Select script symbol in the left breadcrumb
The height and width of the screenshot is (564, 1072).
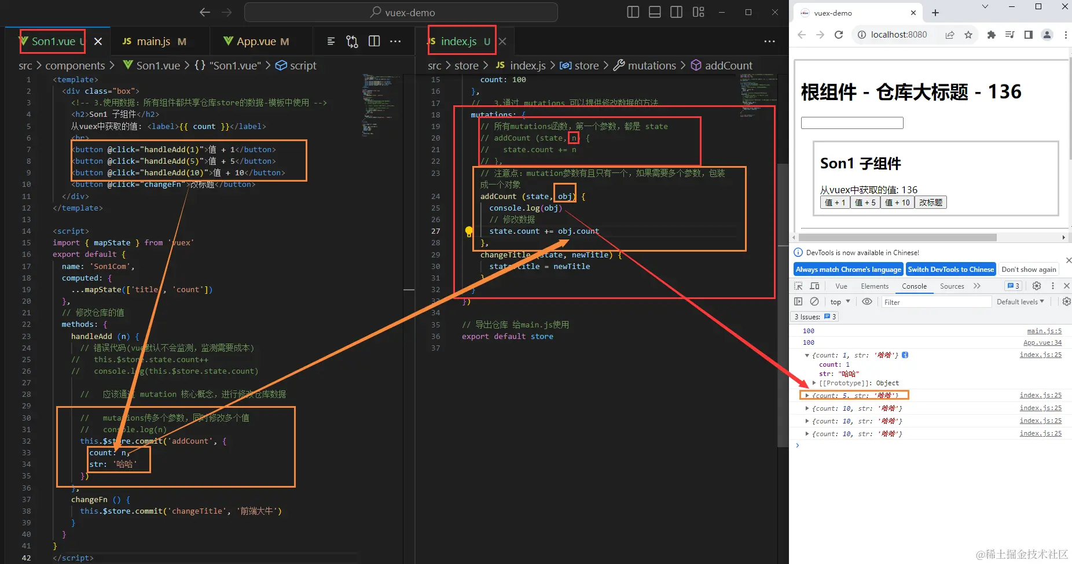point(296,65)
